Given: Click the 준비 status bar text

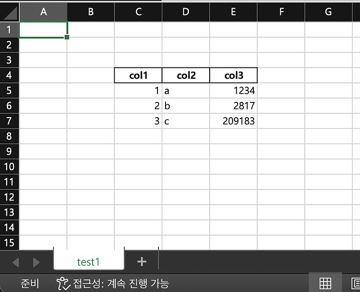Looking at the screenshot, I should [x=30, y=283].
